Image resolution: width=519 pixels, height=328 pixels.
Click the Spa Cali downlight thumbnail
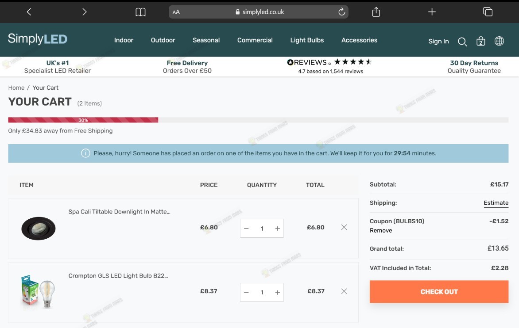39,228
